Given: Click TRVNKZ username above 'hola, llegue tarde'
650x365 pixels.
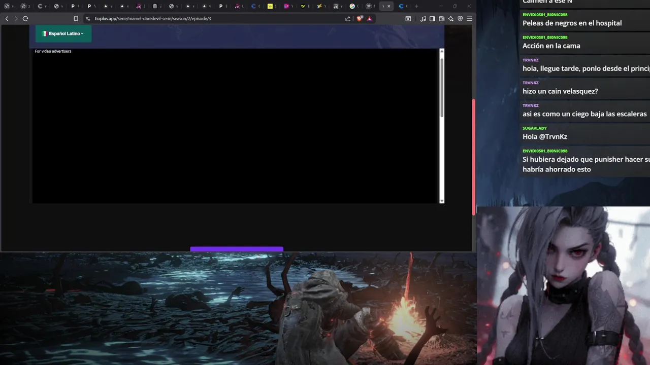Looking at the screenshot, I should coord(530,60).
